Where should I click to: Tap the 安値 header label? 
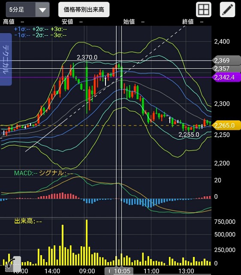(x=67, y=22)
